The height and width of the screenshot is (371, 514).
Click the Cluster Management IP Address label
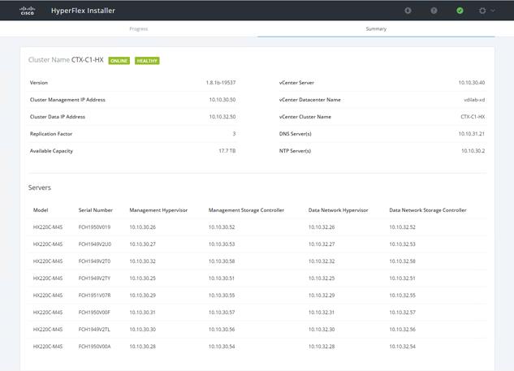point(67,100)
